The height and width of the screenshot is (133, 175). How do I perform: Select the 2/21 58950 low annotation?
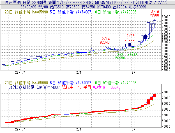(x=120, y=56)
